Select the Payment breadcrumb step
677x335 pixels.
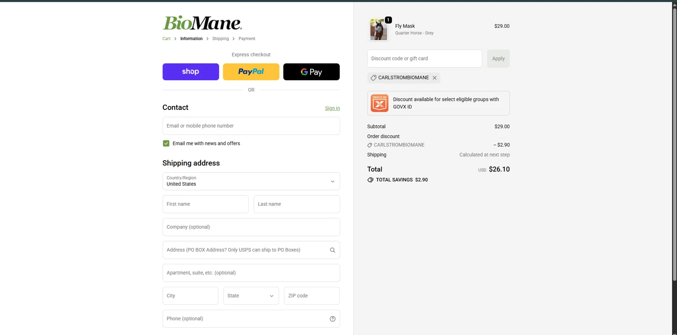click(247, 39)
